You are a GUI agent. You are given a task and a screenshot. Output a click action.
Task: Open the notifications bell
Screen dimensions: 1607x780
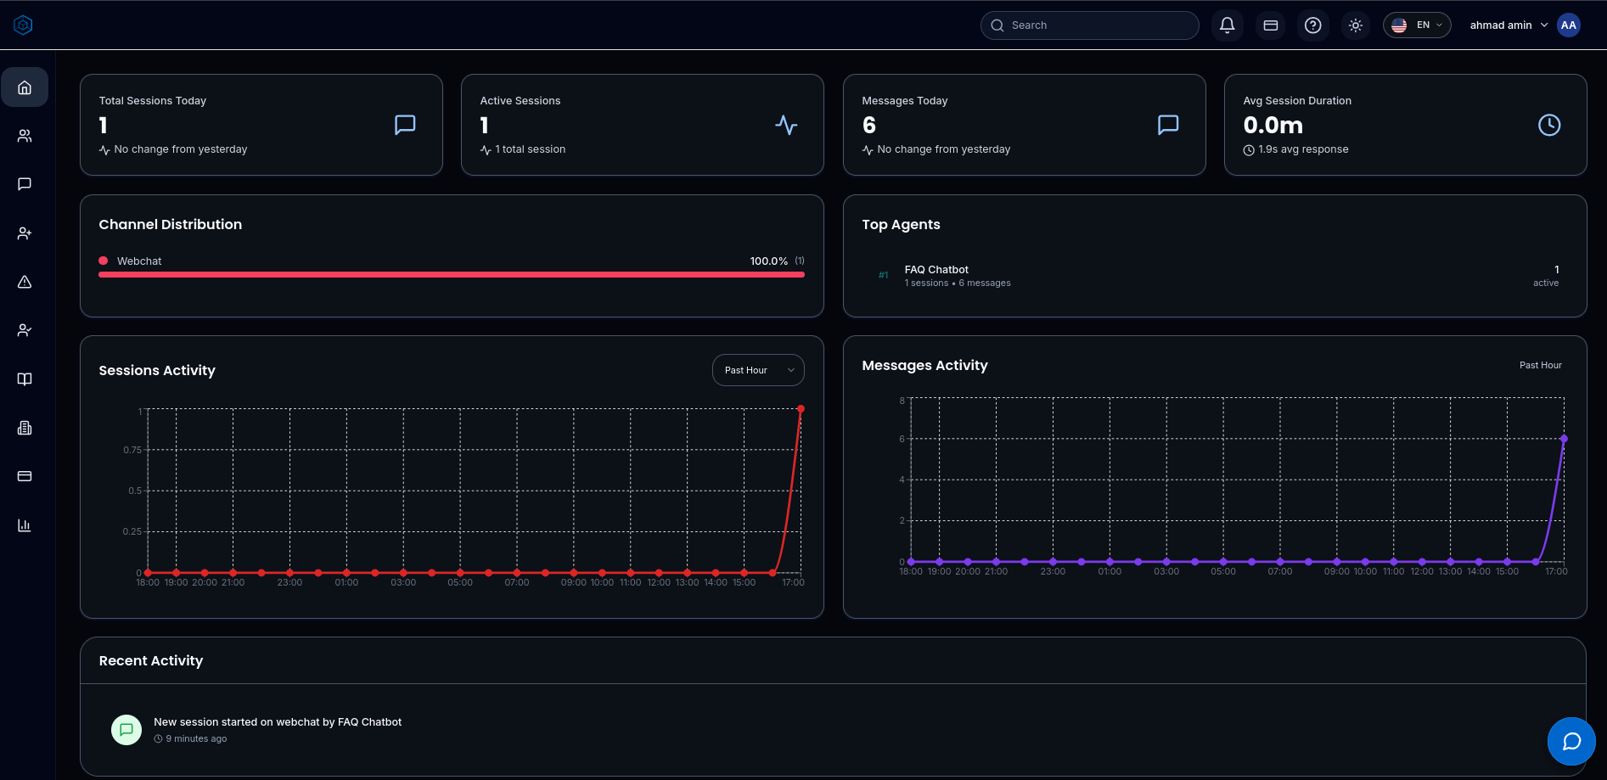pyautogui.click(x=1227, y=25)
